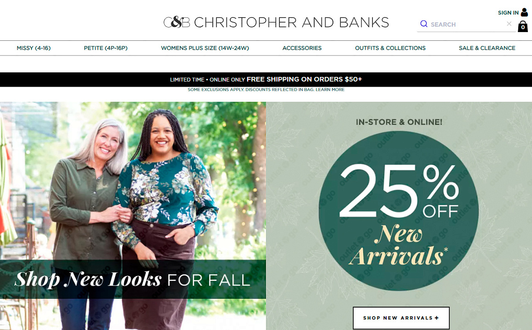This screenshot has height=330, width=532.
Task: Open the shopping bag icon
Action: tap(522, 27)
